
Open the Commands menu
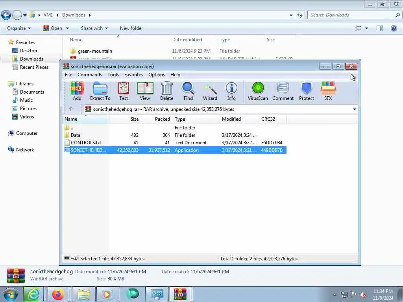pyautogui.click(x=90, y=75)
